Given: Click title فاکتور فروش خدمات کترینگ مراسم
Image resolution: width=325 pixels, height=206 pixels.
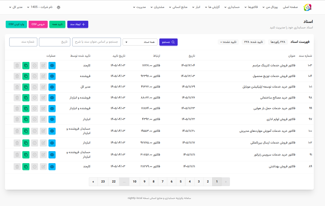Looking at the screenshot, I should pyautogui.click(x=274, y=65).
